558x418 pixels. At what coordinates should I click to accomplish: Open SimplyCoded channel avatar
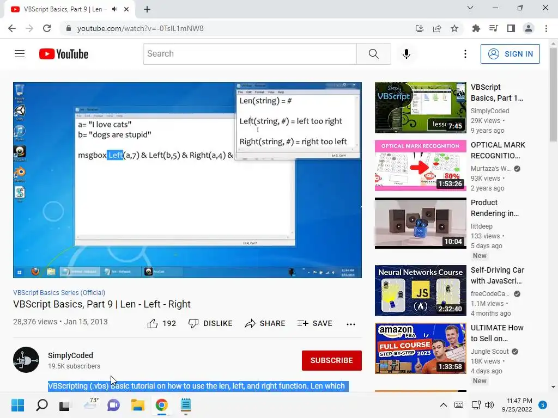pos(26,360)
